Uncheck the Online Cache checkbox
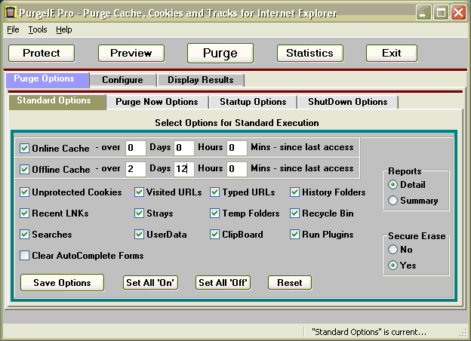471x341 pixels. point(24,149)
